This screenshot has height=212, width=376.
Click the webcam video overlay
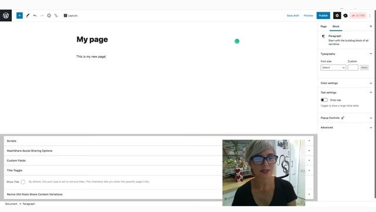pos(264,173)
